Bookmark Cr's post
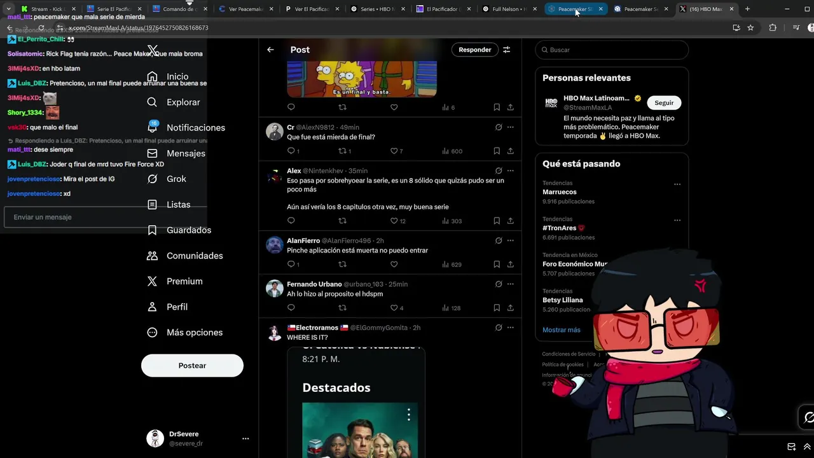Screen dimensions: 814x458 (497, 151)
